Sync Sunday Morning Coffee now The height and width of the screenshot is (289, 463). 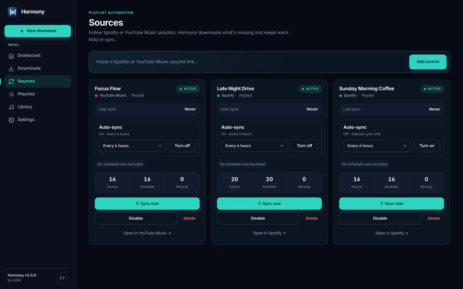point(392,203)
